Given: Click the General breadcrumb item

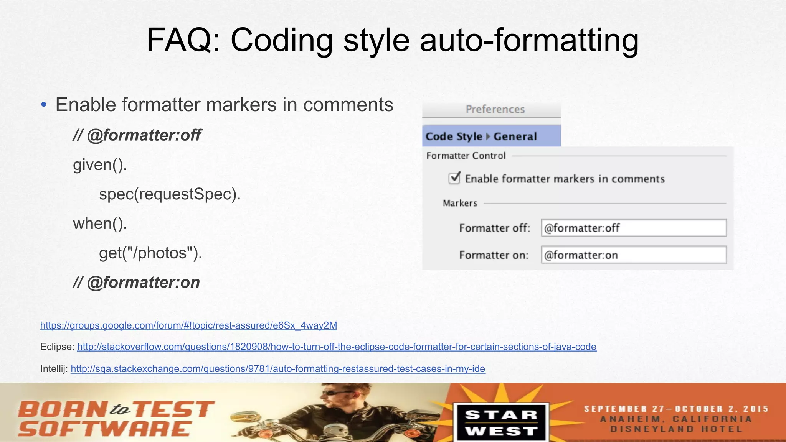Looking at the screenshot, I should pos(515,136).
